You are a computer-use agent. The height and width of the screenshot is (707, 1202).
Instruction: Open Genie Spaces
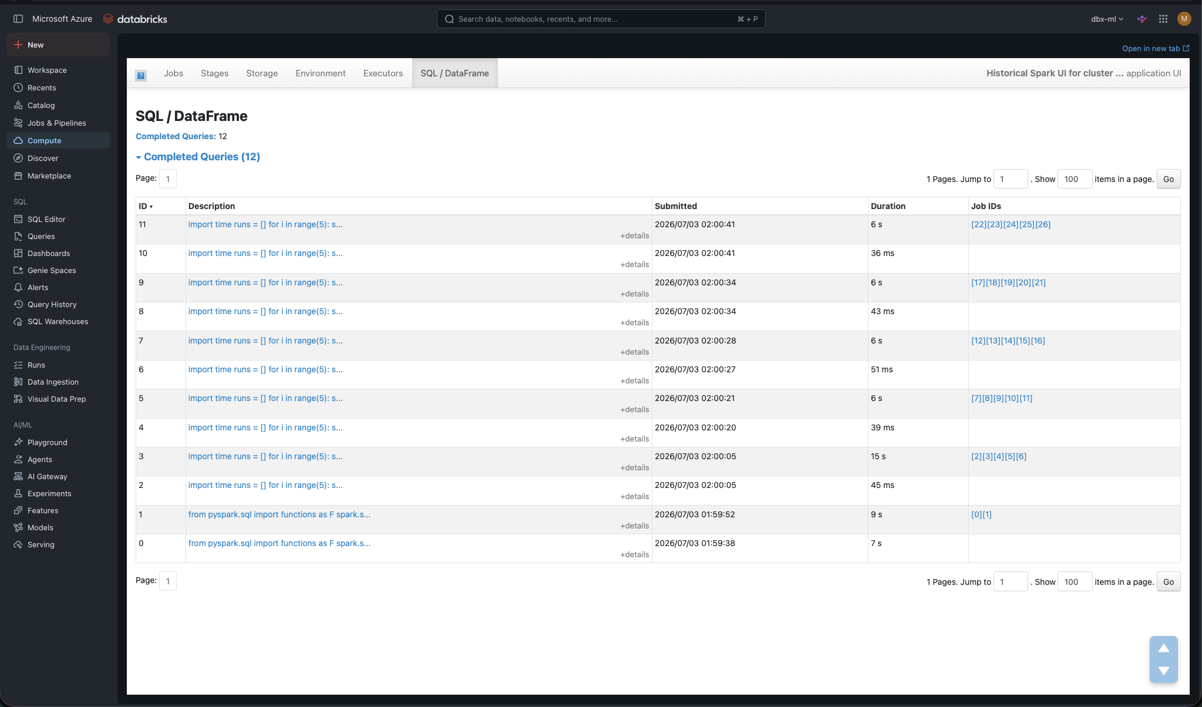[58, 270]
